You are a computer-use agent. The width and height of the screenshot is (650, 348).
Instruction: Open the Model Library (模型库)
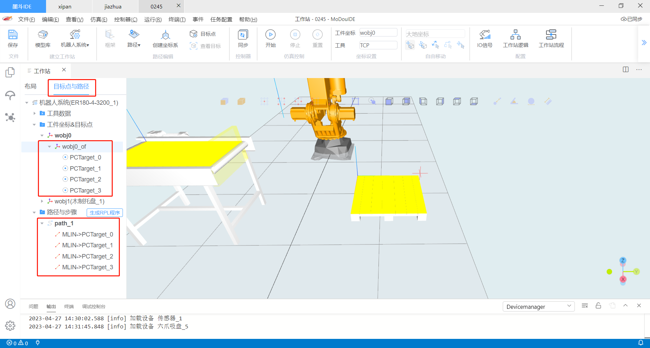43,38
